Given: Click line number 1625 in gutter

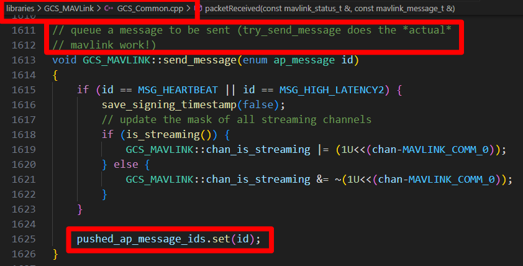Looking at the screenshot, I should click(24, 239).
